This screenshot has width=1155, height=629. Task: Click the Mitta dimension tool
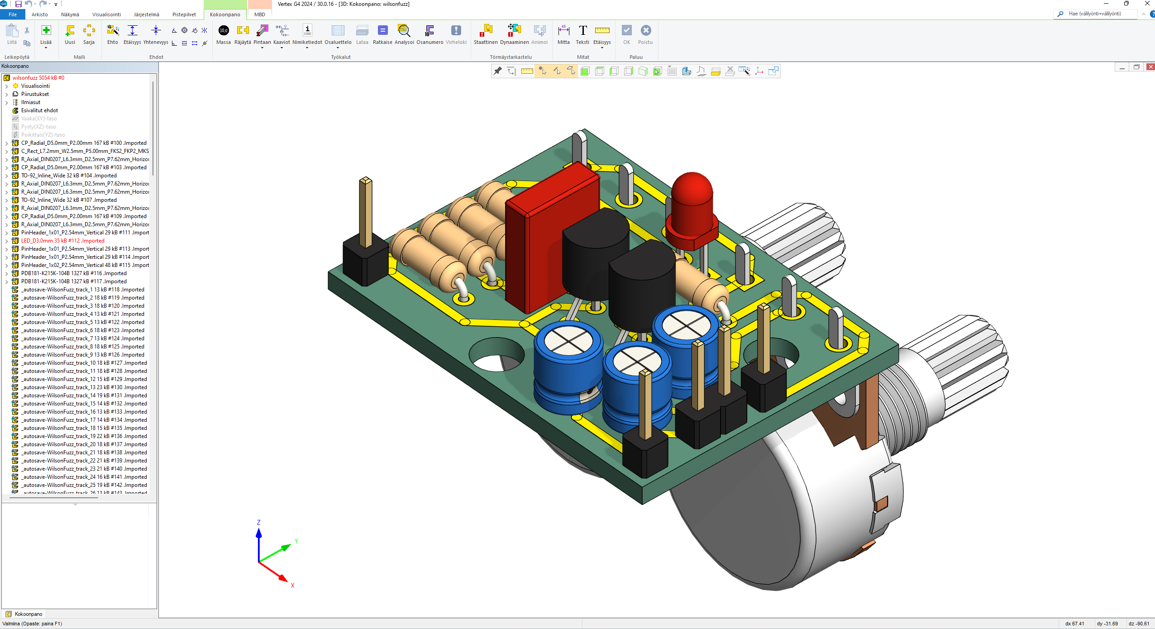coord(563,31)
